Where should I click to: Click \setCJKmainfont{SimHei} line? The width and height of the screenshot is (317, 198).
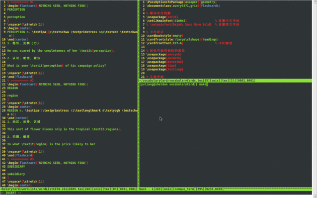(x=167, y=21)
